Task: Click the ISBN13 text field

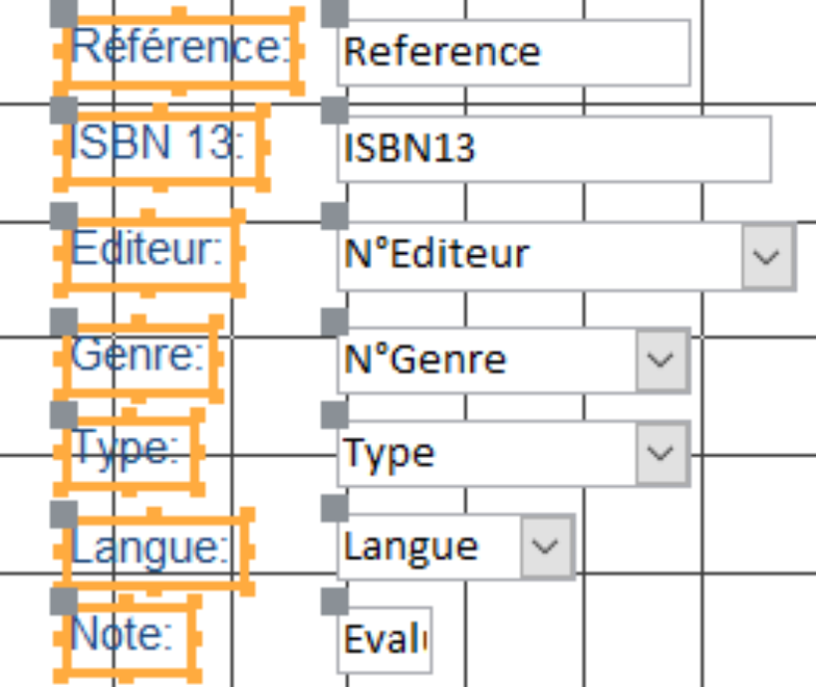Action: point(554,148)
